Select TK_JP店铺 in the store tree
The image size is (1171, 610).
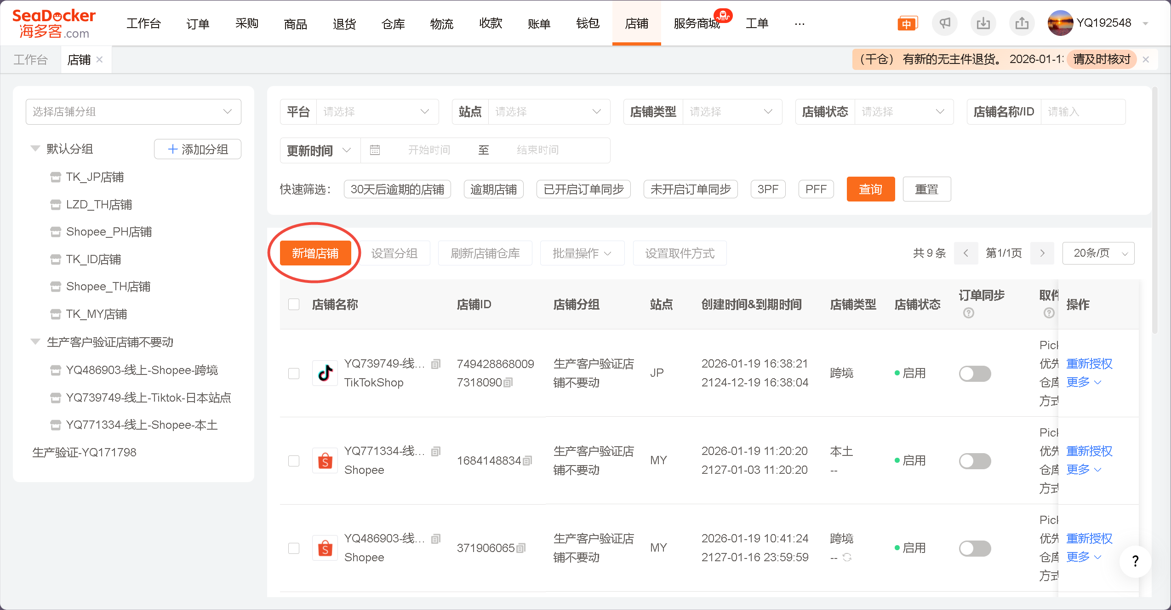[95, 177]
